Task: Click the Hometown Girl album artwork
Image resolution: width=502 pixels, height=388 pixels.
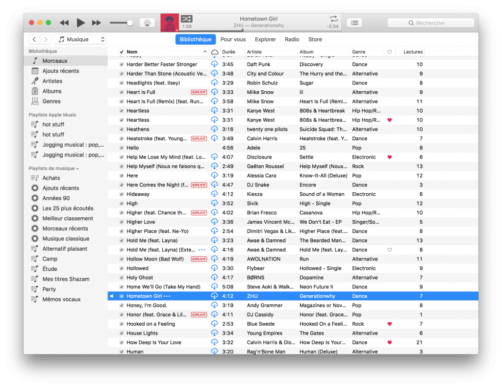Action: (x=169, y=23)
